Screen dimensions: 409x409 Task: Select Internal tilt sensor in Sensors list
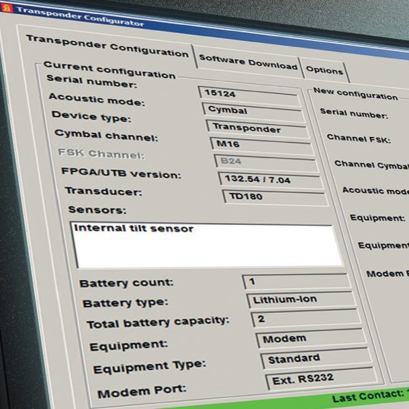coord(134,229)
